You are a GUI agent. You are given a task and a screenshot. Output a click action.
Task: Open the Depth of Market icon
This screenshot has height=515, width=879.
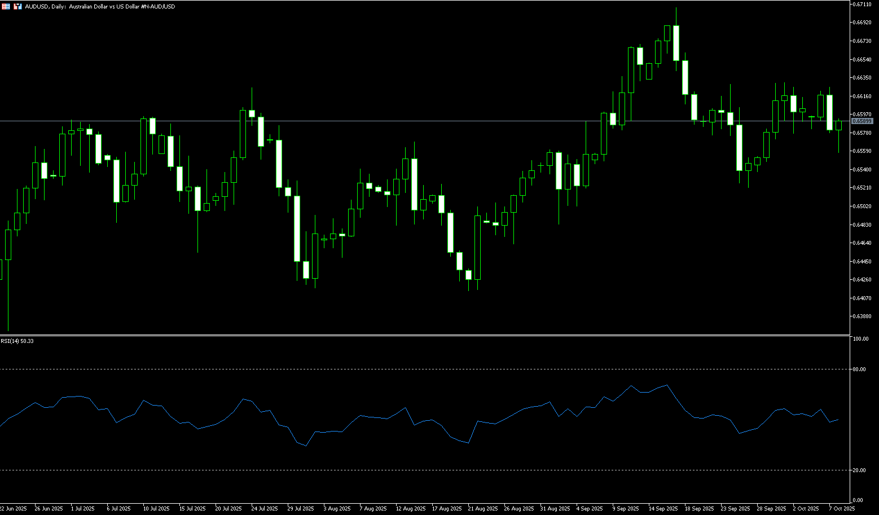click(x=17, y=6)
